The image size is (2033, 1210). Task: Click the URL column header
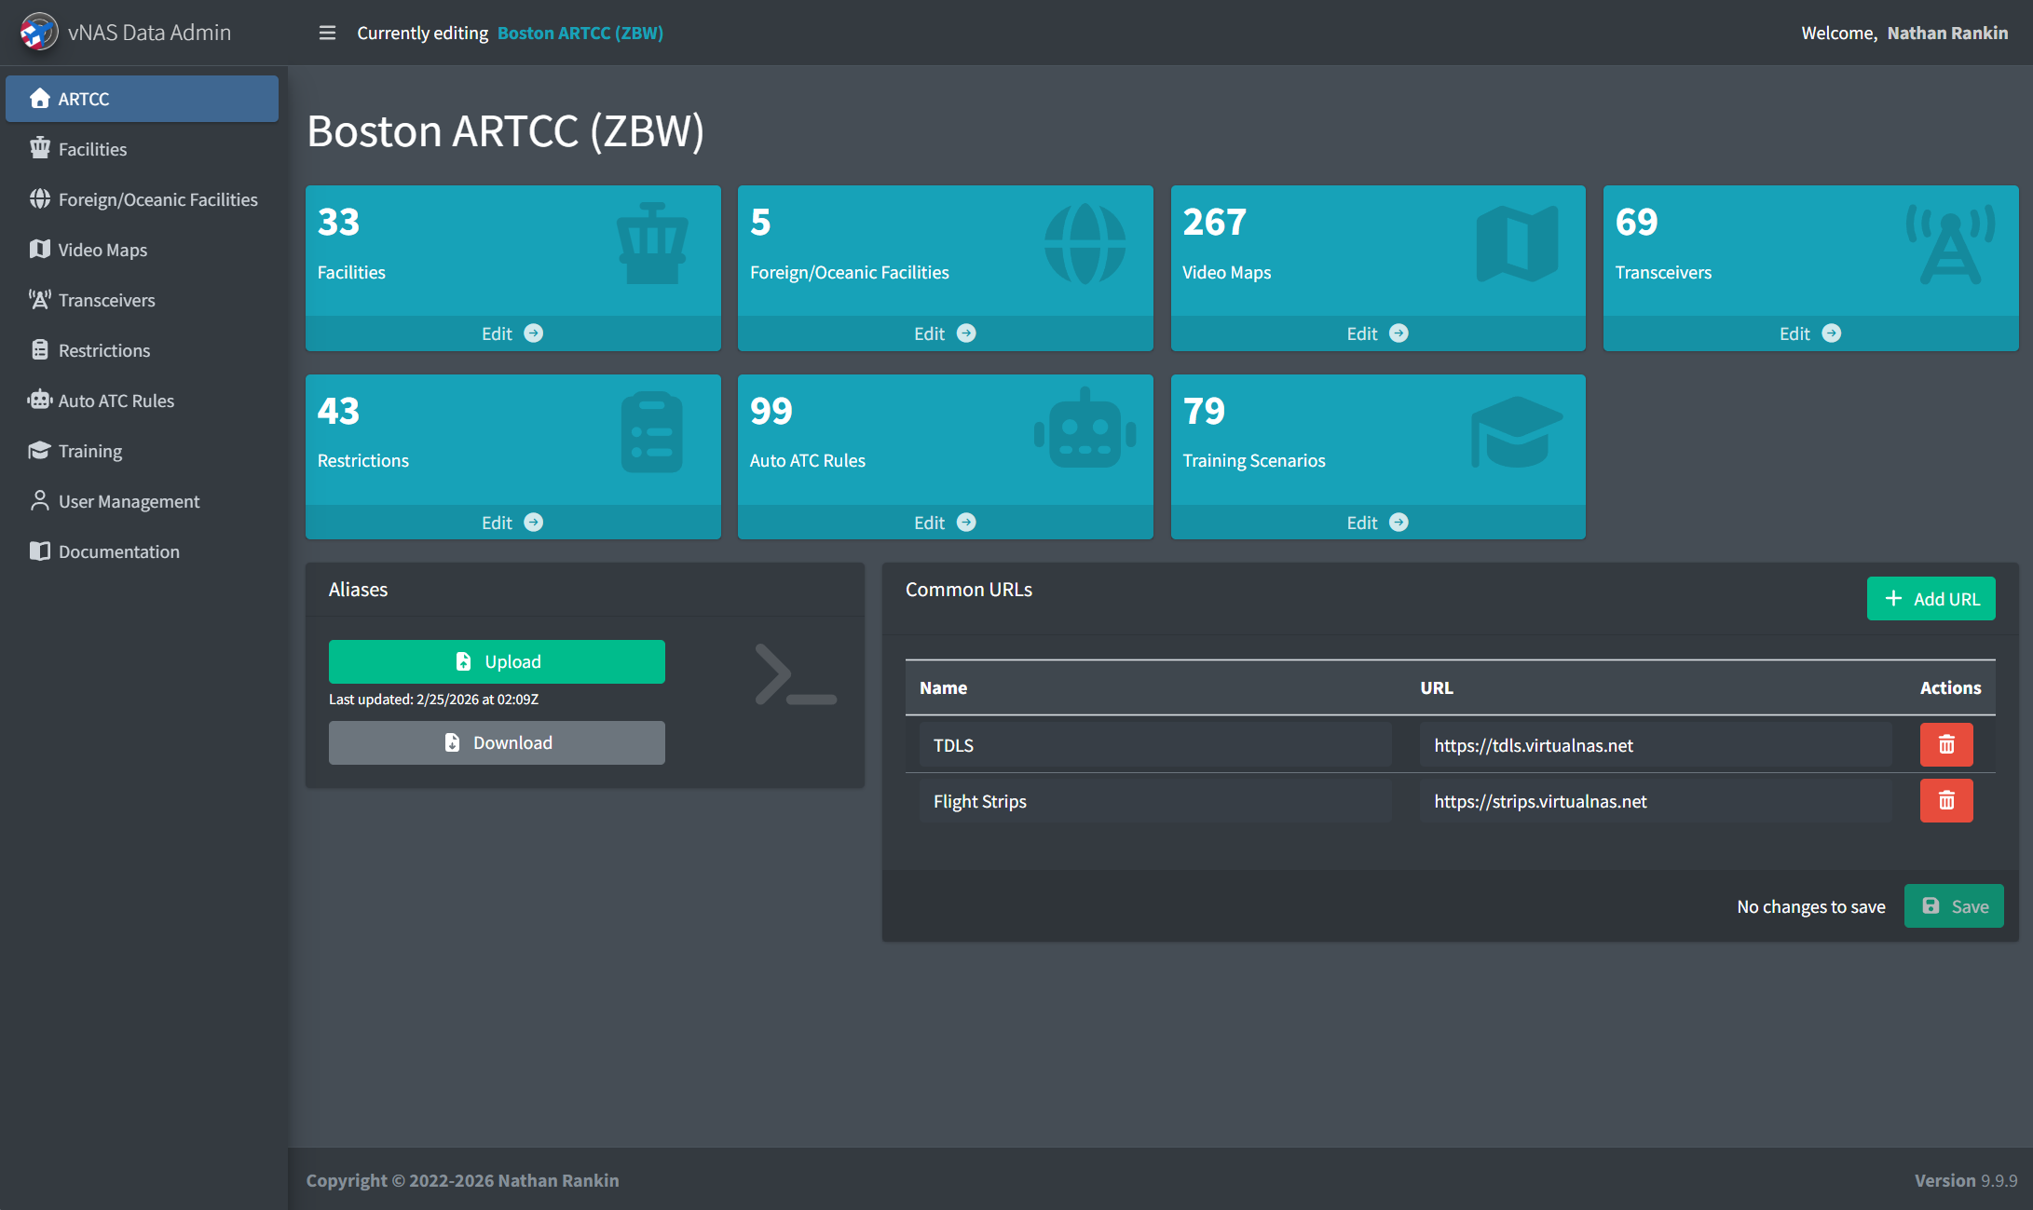tap(1436, 687)
